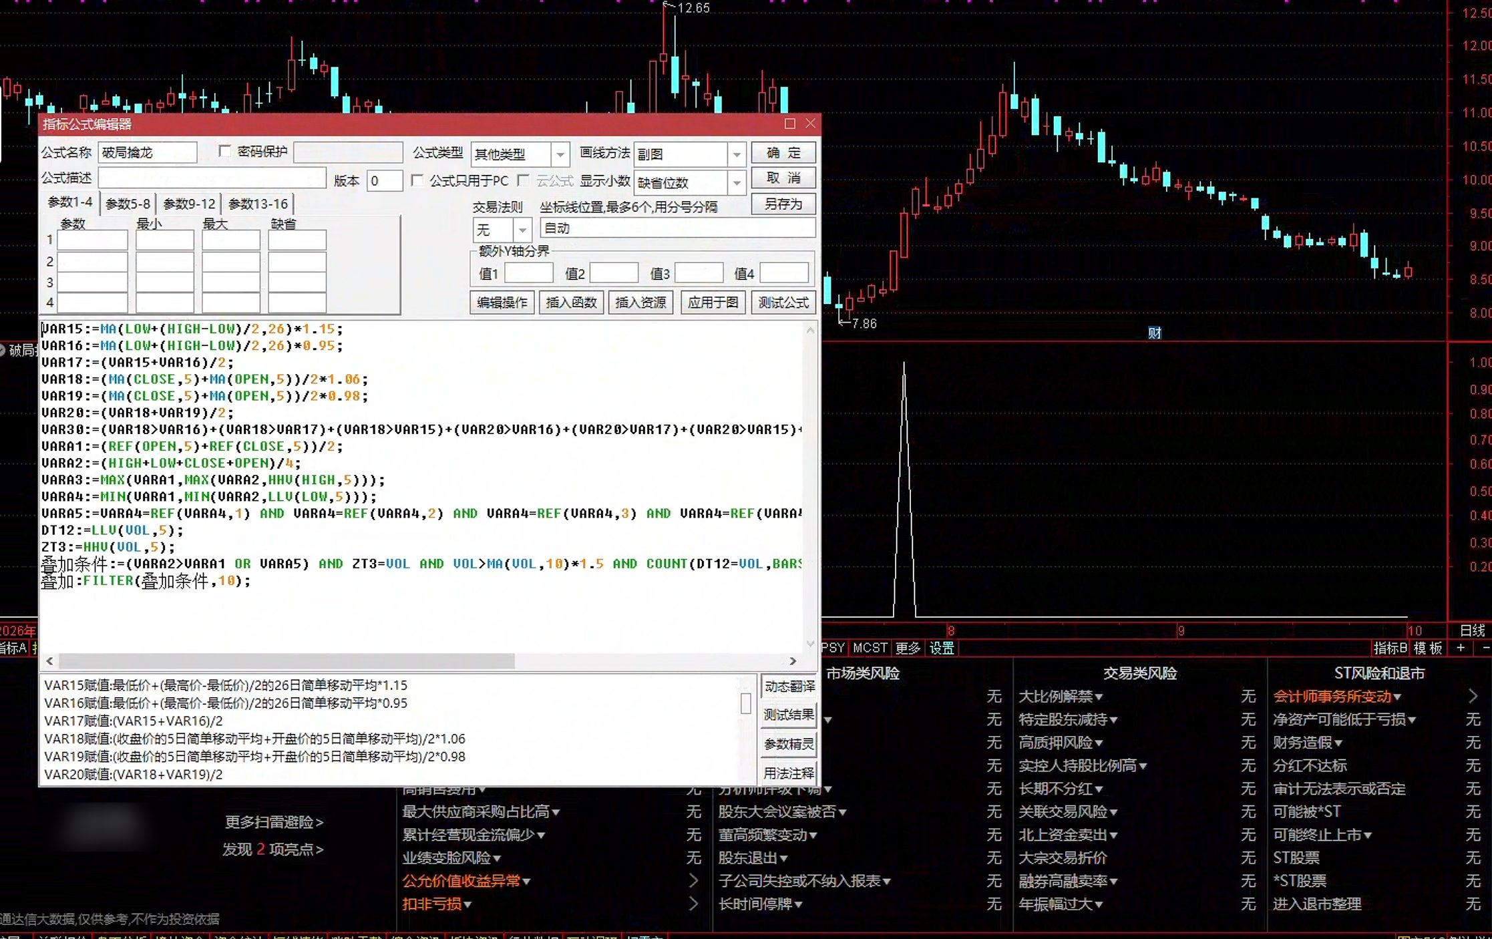This screenshot has width=1492, height=939.
Task: Click the 值2 input field
Action: (614, 273)
